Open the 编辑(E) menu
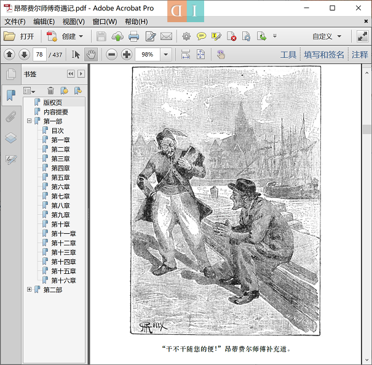This screenshot has width=372, height=365. pos(44,22)
